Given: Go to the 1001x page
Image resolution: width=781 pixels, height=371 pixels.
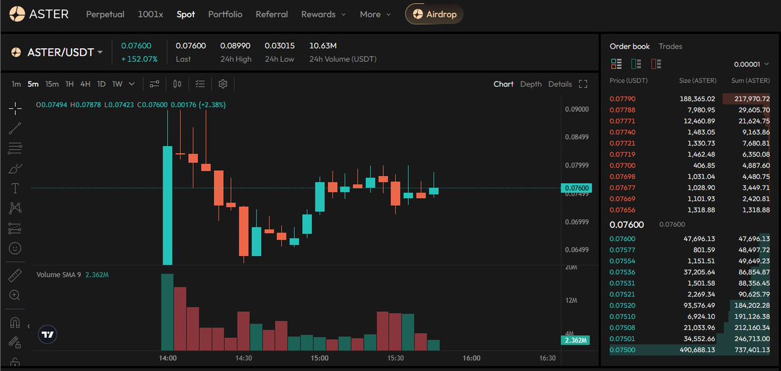Looking at the screenshot, I should tap(150, 14).
